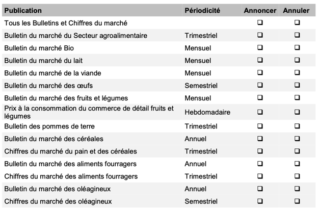
Task: Click the Annoncer column header
Action: click(x=260, y=11)
